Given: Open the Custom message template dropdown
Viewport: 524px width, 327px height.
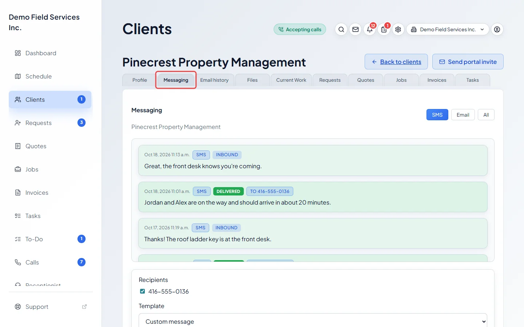Looking at the screenshot, I should tap(313, 322).
